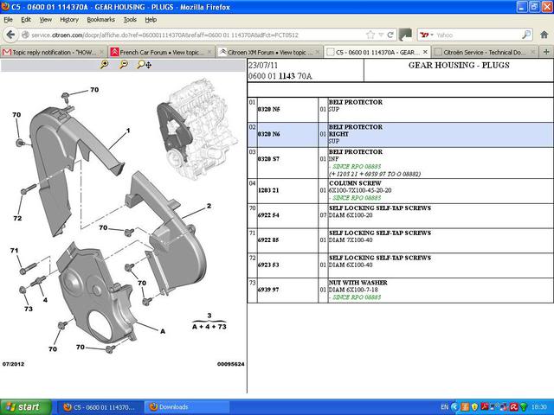Click the zoom and pan magnifier icon
This screenshot has height=415, width=554.
(145, 65)
